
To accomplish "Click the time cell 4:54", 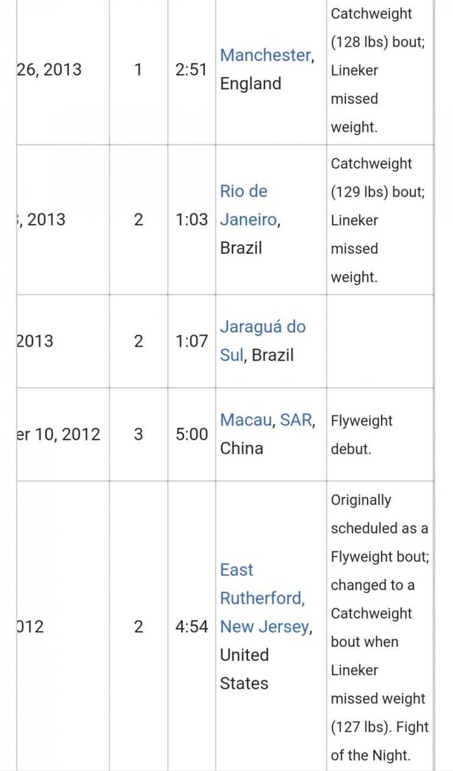I will (x=191, y=626).
